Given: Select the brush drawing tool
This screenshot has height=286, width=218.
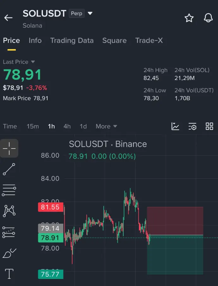Looking at the screenshot, I should (x=9, y=253).
